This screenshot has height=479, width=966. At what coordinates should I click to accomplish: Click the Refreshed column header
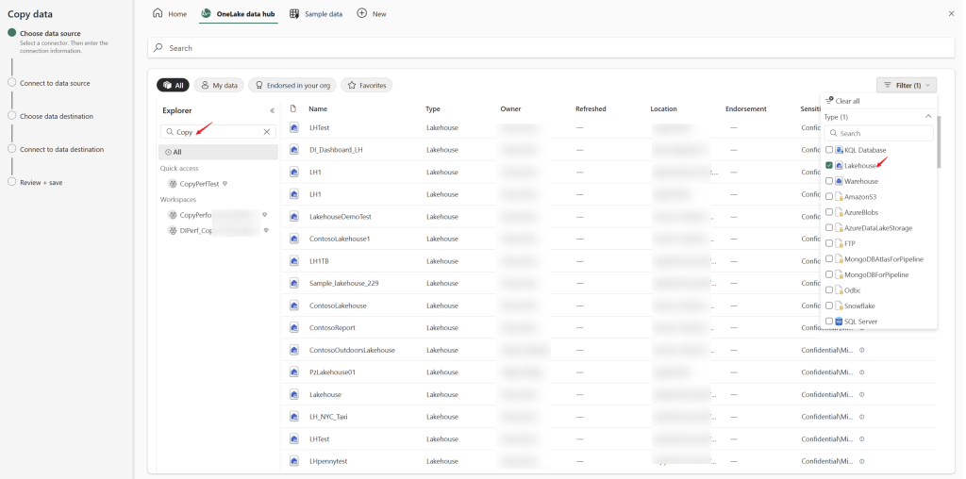591,109
